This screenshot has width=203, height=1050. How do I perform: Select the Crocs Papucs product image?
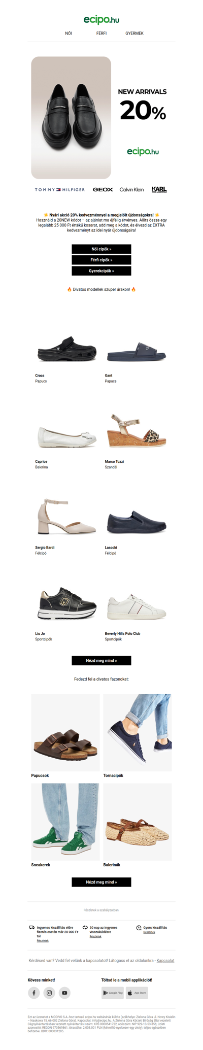66,349
